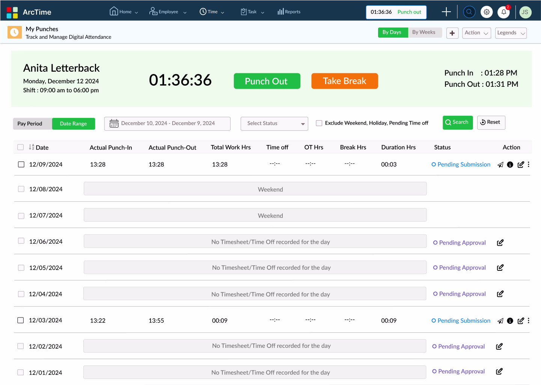
Task: Edit the 12/02/2024 entry
Action: click(499, 346)
